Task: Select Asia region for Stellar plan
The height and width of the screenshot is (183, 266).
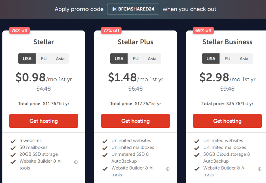Action: tap(60, 58)
